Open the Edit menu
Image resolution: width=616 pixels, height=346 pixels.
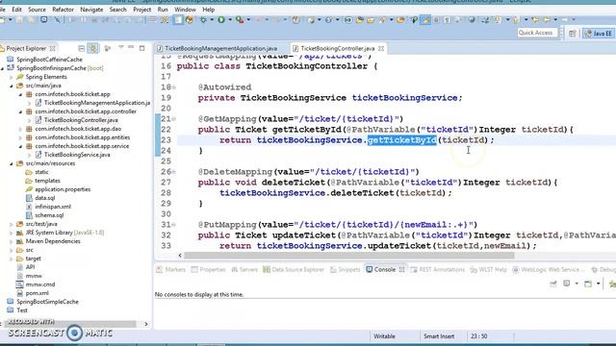pyautogui.click(x=16, y=10)
